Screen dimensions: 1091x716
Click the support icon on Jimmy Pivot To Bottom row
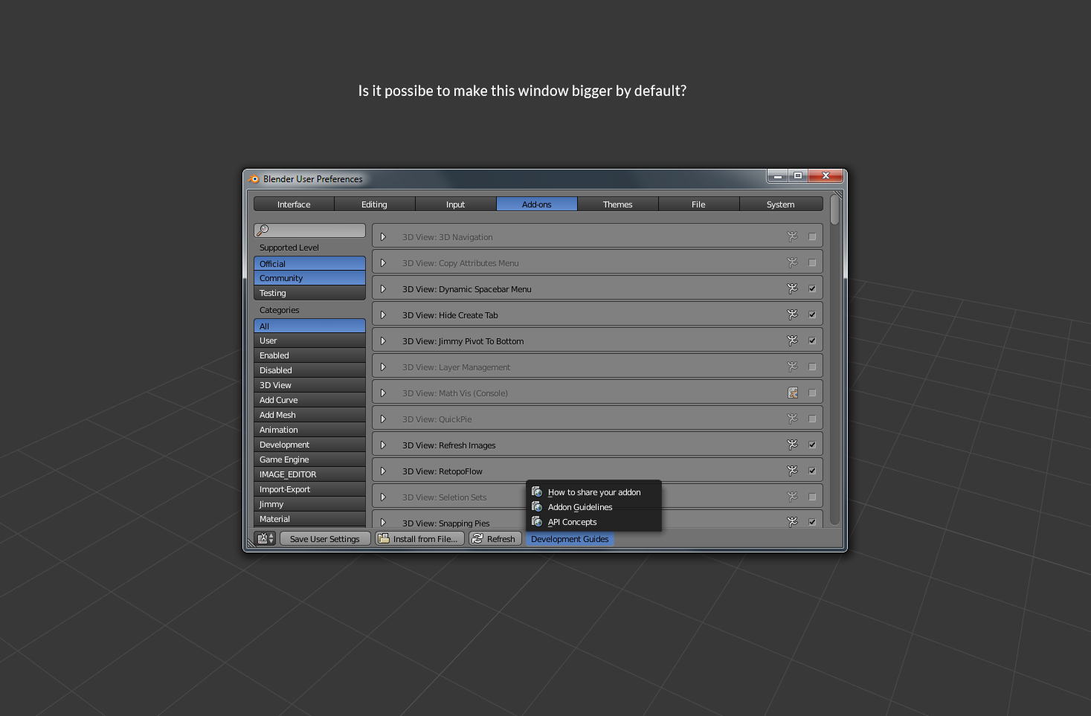[793, 341]
